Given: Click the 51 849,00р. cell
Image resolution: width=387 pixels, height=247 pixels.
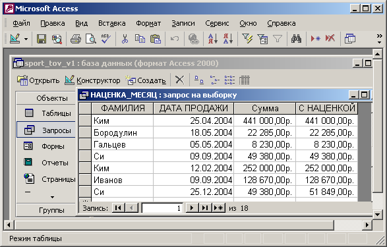Looking at the screenshot, I should pyautogui.click(x=327, y=192).
